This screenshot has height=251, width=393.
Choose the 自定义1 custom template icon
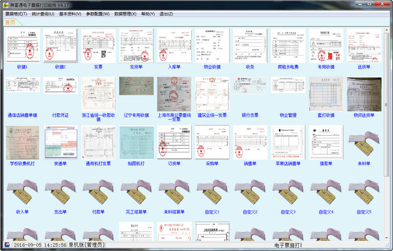[212, 191]
